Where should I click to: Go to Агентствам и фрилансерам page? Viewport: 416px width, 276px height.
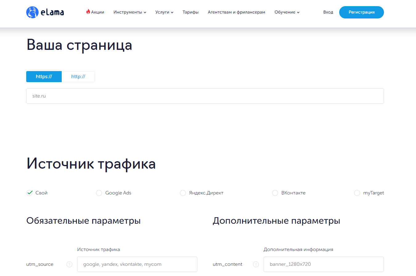point(236,12)
